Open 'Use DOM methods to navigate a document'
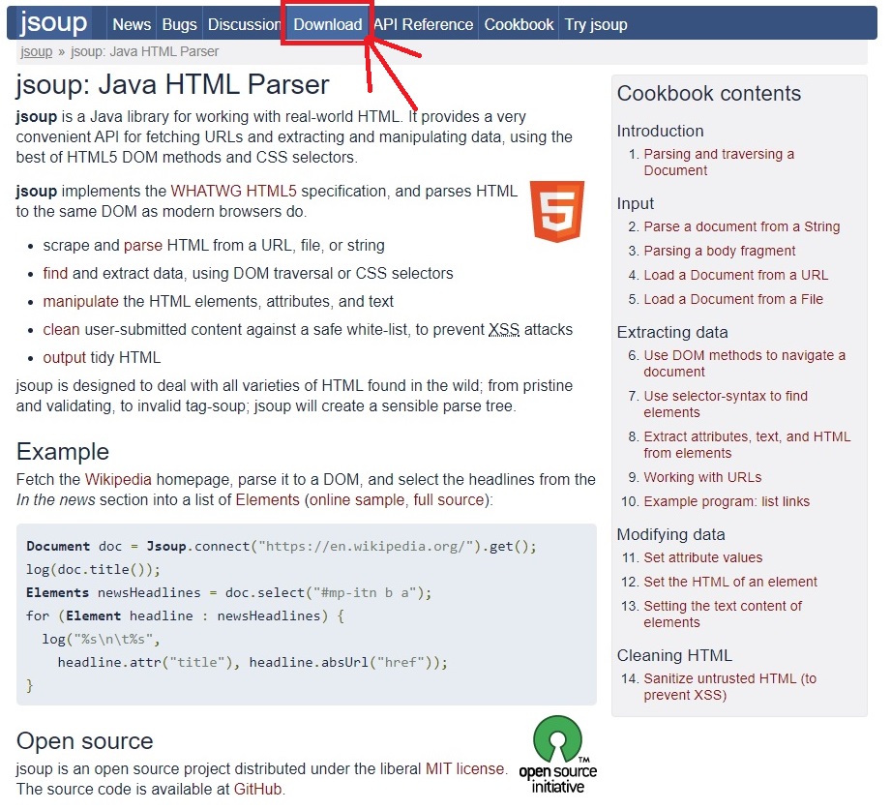Screen dimensions: 891x810 (x=744, y=364)
